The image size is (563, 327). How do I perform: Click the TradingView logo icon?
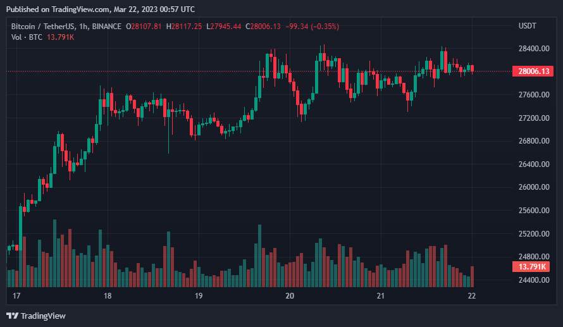tap(12, 316)
